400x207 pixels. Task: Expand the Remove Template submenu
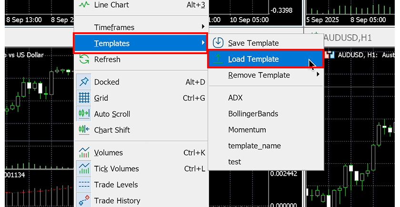(318, 75)
